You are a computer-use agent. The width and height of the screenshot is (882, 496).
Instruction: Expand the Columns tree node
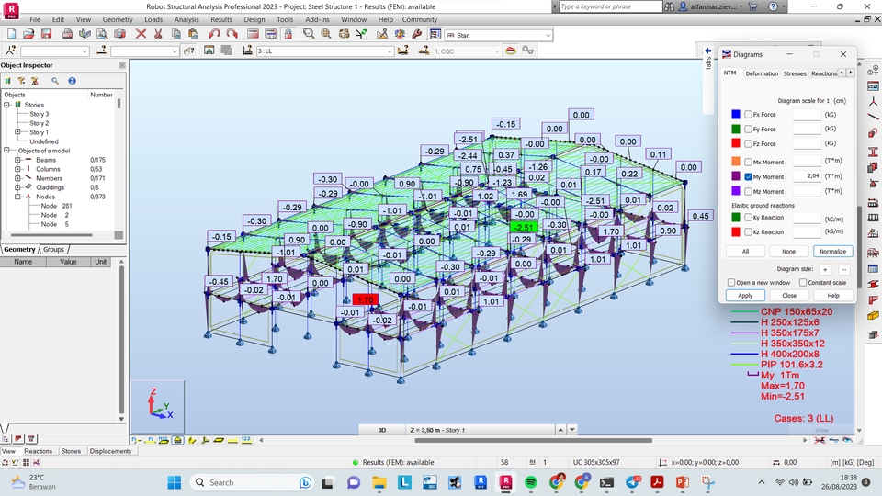point(17,169)
